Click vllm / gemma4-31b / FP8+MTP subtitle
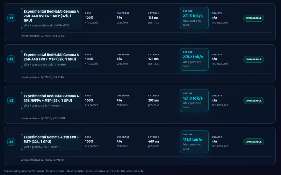Screen dimensions: 281x175 pyautogui.click(x=42, y=147)
